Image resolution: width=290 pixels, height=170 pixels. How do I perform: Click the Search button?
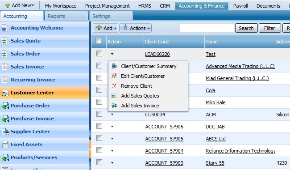(246, 28)
